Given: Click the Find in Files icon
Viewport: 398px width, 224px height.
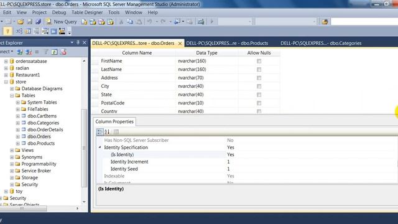Looking at the screenshot, I should coord(325,22).
